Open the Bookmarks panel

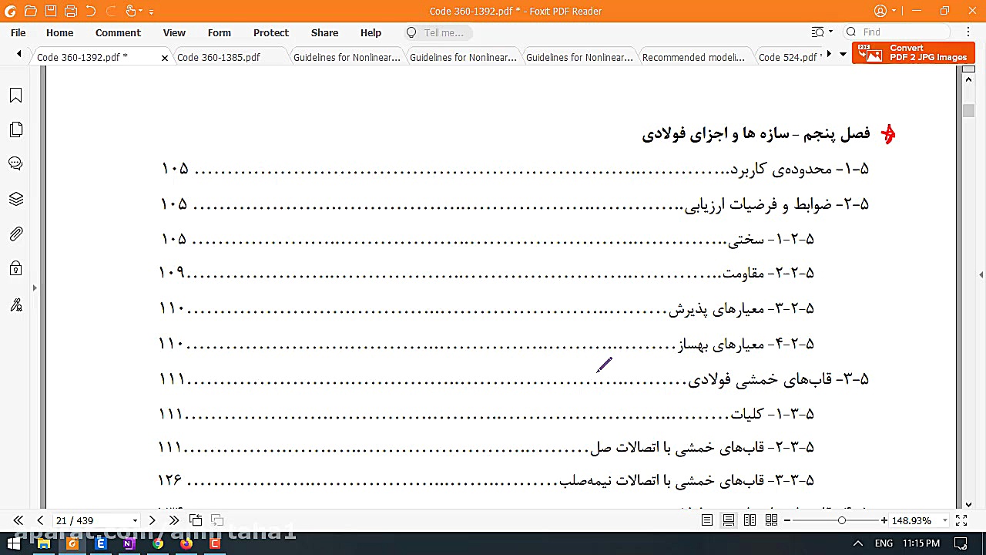16,95
